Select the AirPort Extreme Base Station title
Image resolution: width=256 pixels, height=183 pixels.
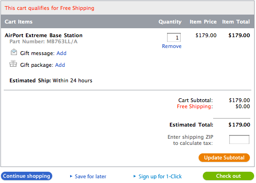click(44, 35)
